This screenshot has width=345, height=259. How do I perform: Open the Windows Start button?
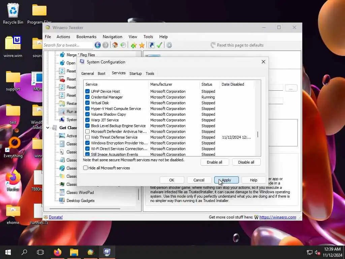8,252
